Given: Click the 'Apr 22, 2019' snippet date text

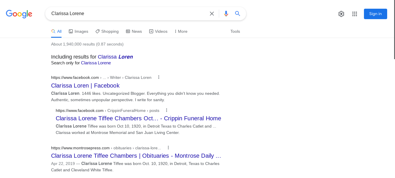Looking at the screenshot, I should [x=63, y=164].
